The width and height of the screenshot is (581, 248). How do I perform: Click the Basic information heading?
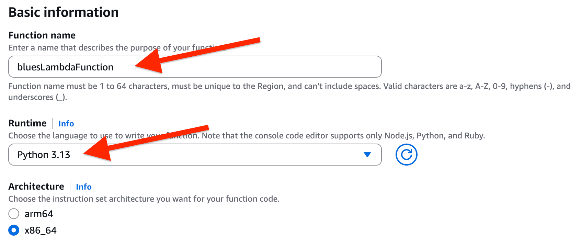pos(64,12)
